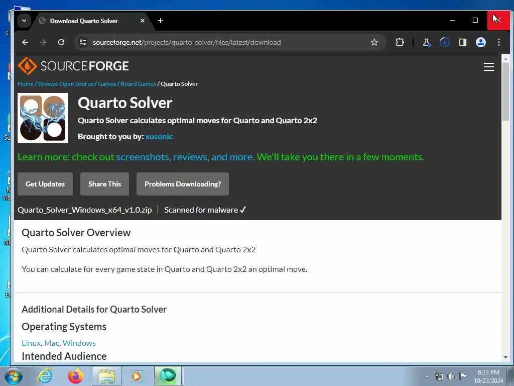Open the Windows operating system link
The width and height of the screenshot is (514, 386).
pyautogui.click(x=79, y=343)
